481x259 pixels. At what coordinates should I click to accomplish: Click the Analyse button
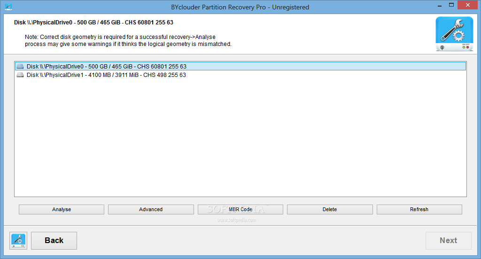(62, 209)
